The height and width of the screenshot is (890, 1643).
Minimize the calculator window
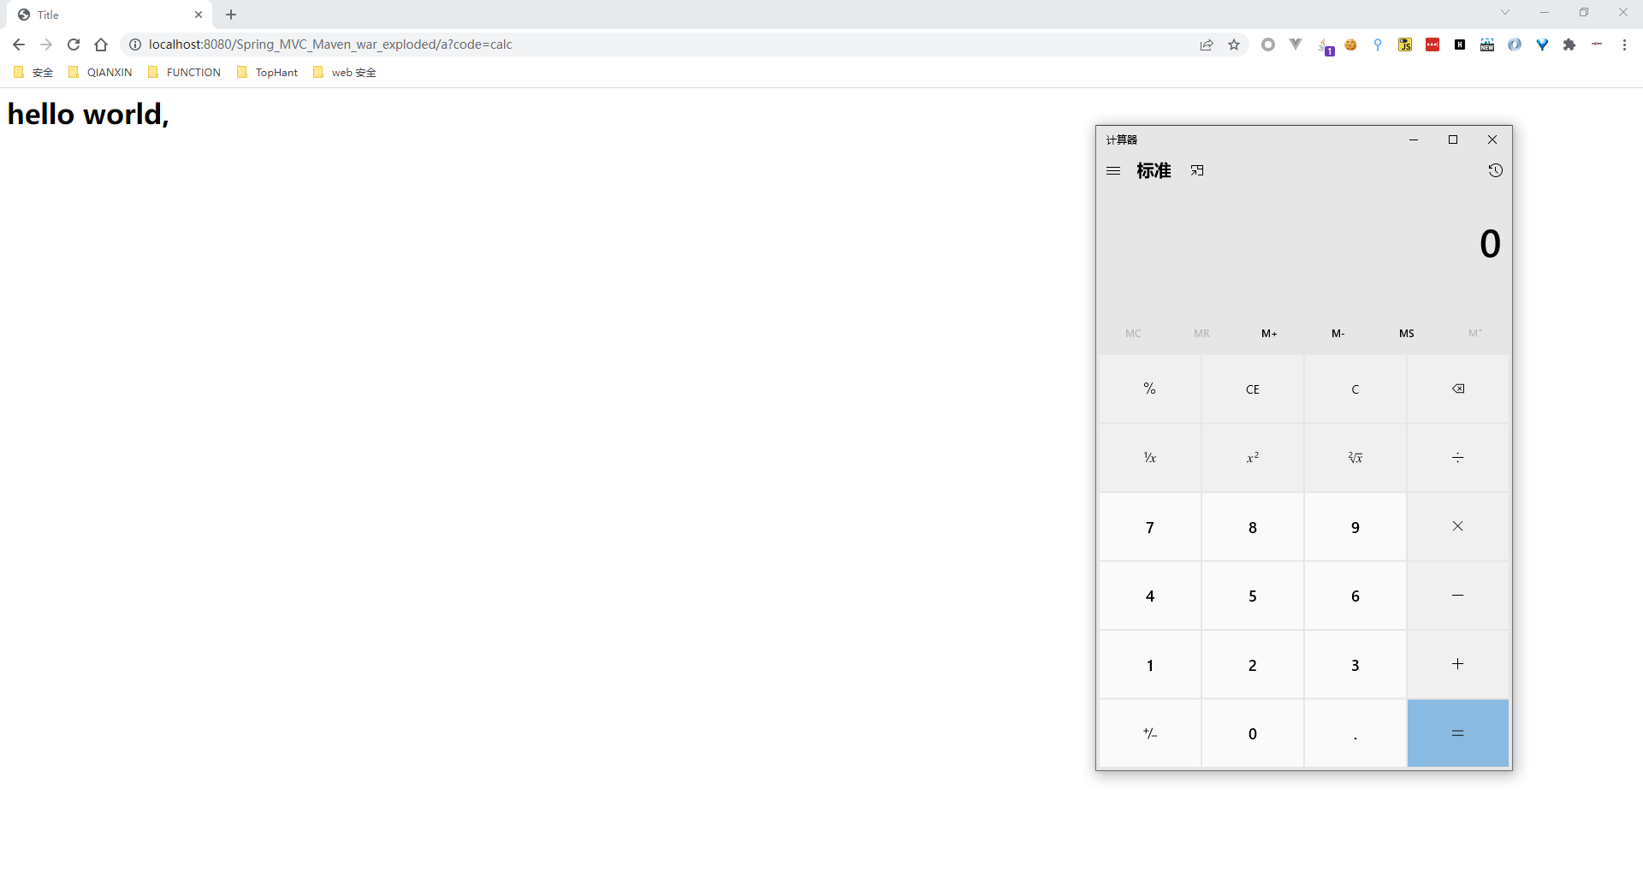coord(1414,139)
